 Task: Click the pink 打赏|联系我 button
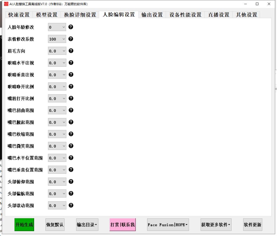click(x=123, y=225)
